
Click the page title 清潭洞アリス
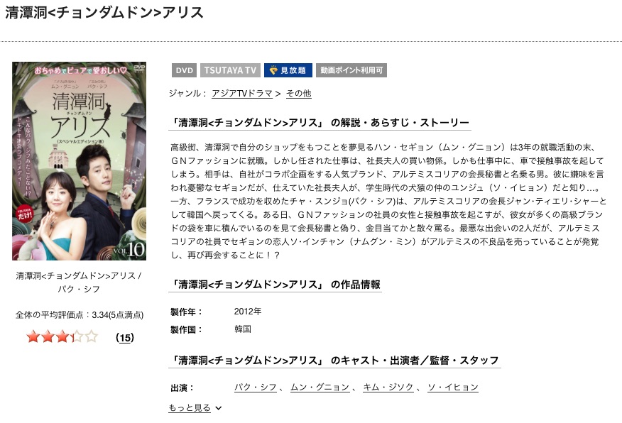[104, 13]
